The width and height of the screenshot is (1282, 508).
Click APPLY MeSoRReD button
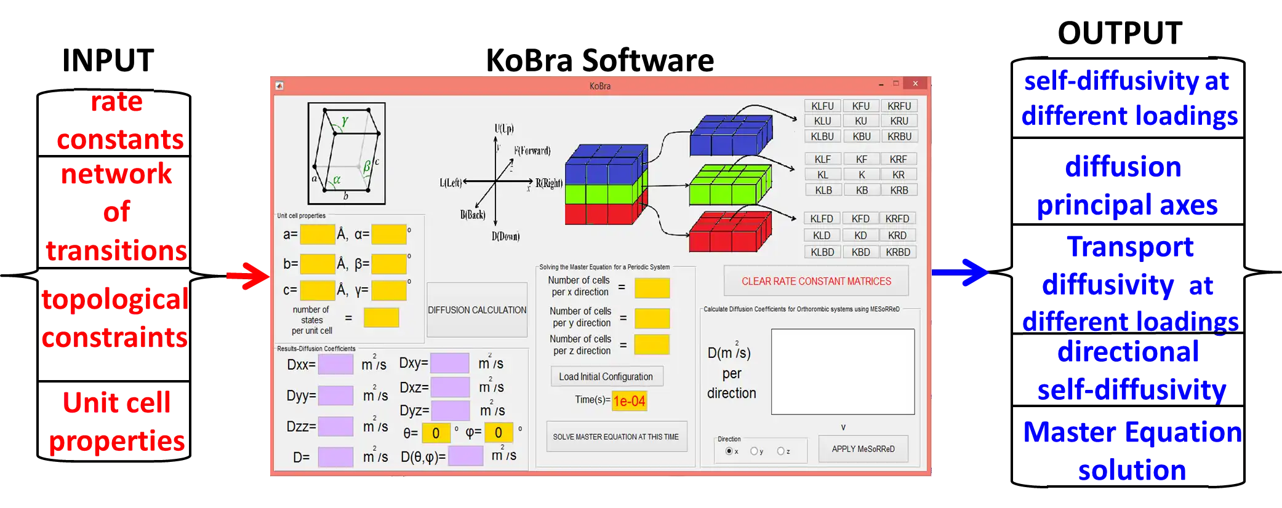863,449
